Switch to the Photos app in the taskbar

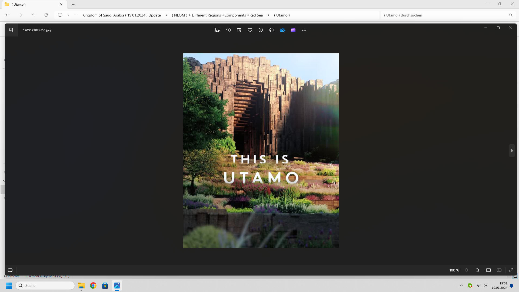point(117,286)
